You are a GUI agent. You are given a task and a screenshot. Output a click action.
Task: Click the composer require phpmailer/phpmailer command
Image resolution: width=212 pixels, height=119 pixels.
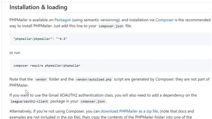[x=47, y=66]
